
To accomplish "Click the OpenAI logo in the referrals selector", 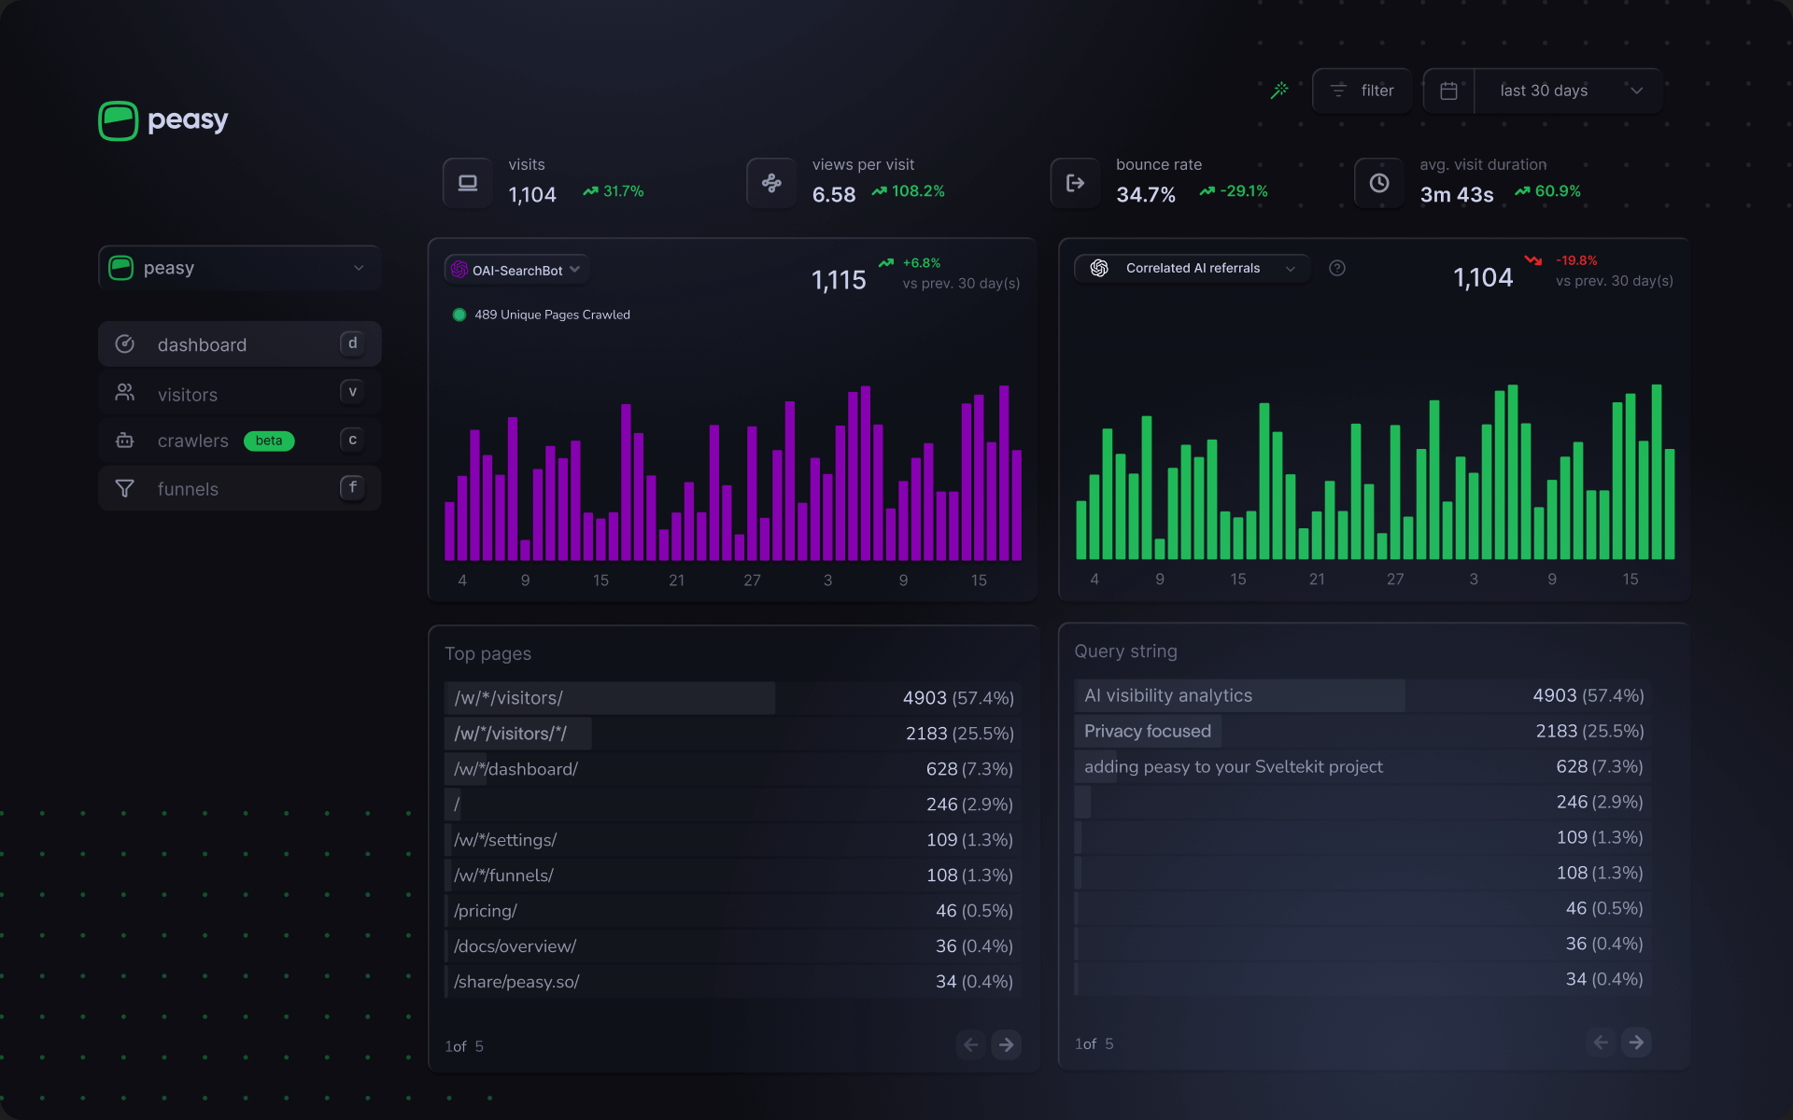I will pos(1099,268).
